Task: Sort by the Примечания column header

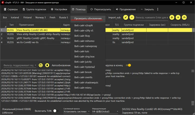Action: click(x=38, y=25)
